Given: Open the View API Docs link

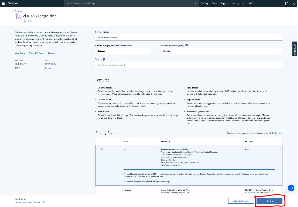Looking at the screenshot, I should pyautogui.click(x=36, y=53).
